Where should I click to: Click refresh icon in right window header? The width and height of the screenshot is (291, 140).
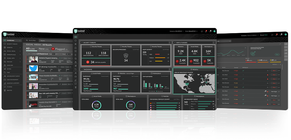272,35
